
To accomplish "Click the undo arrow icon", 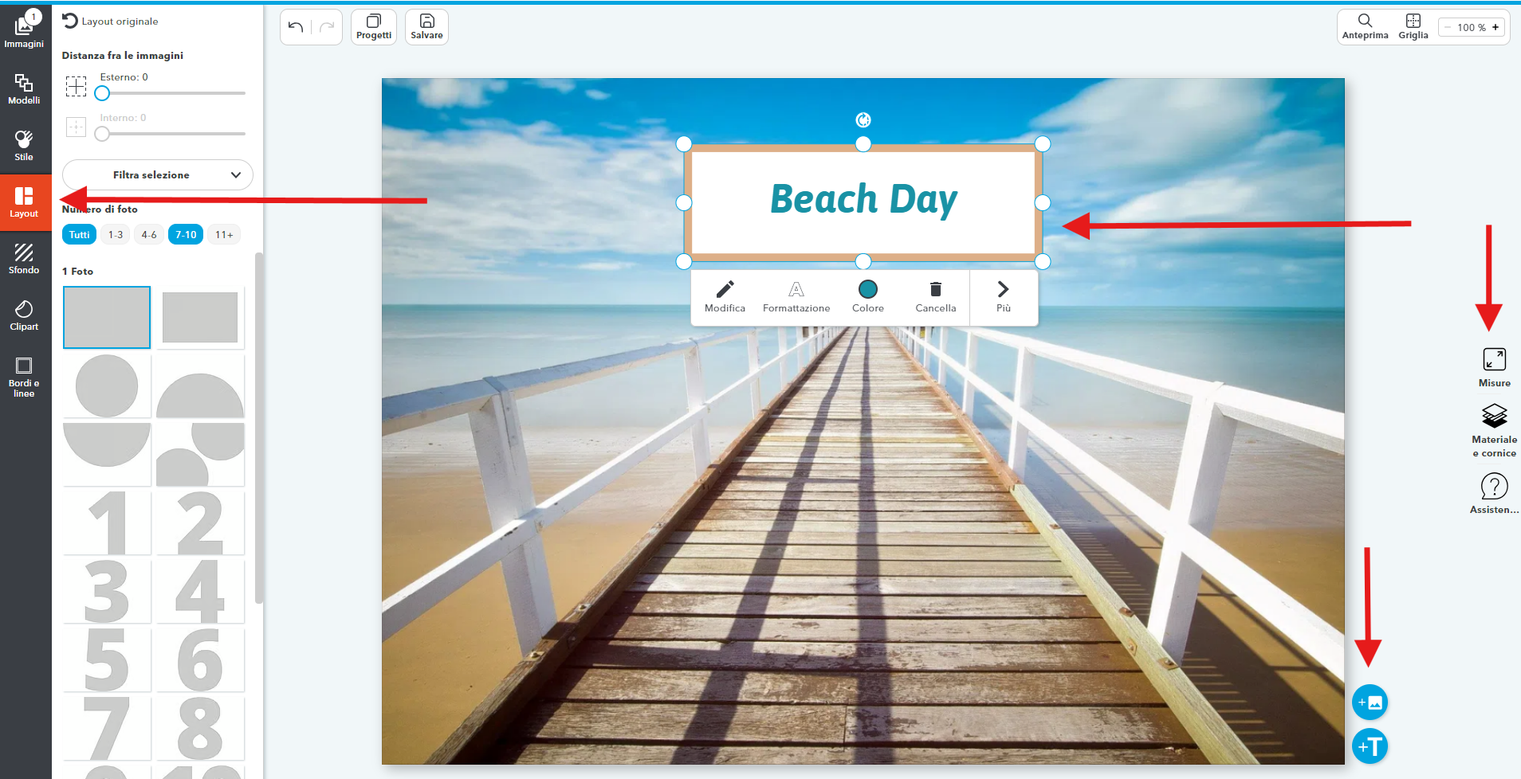I will 296,27.
